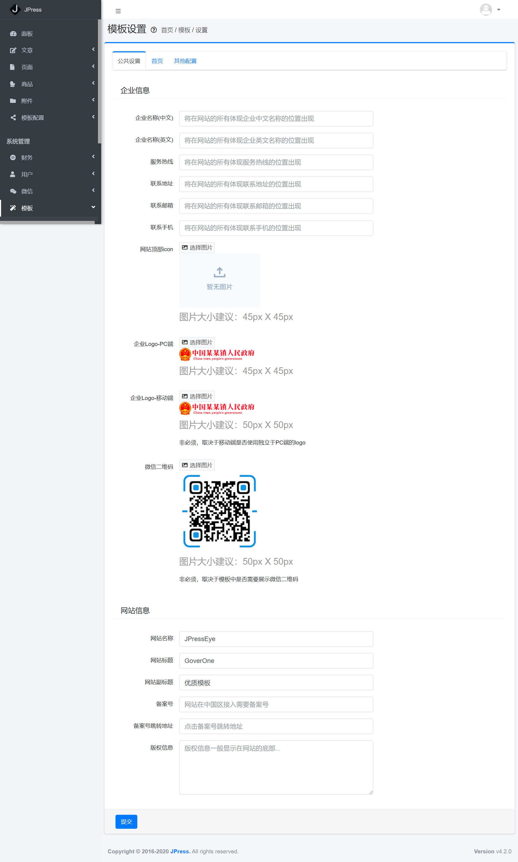Open the user account dropdown caret
The width and height of the screenshot is (518, 862).
(499, 10)
